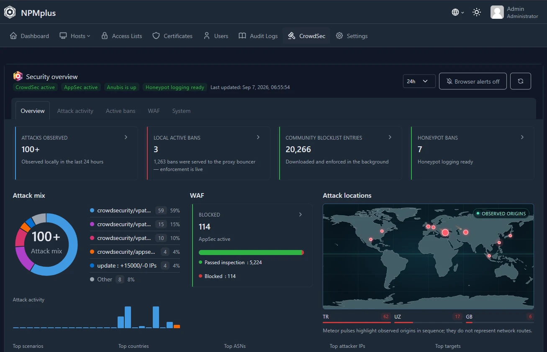Toggle Browser alerts off button
This screenshot has width=547, height=352.
click(473, 81)
